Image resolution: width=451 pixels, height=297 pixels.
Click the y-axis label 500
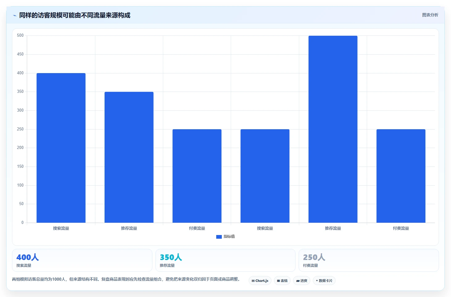[20, 35]
